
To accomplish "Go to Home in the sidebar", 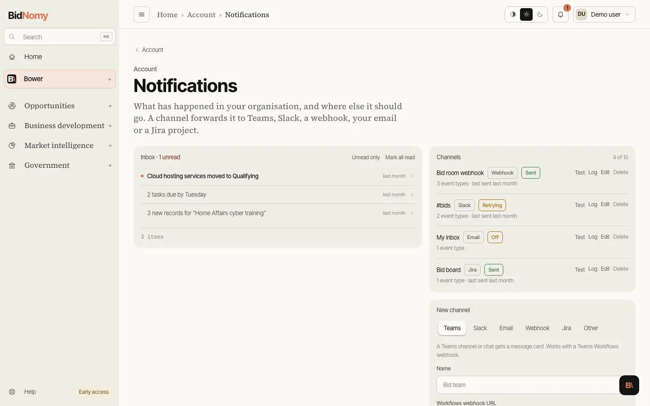I will [60, 57].
